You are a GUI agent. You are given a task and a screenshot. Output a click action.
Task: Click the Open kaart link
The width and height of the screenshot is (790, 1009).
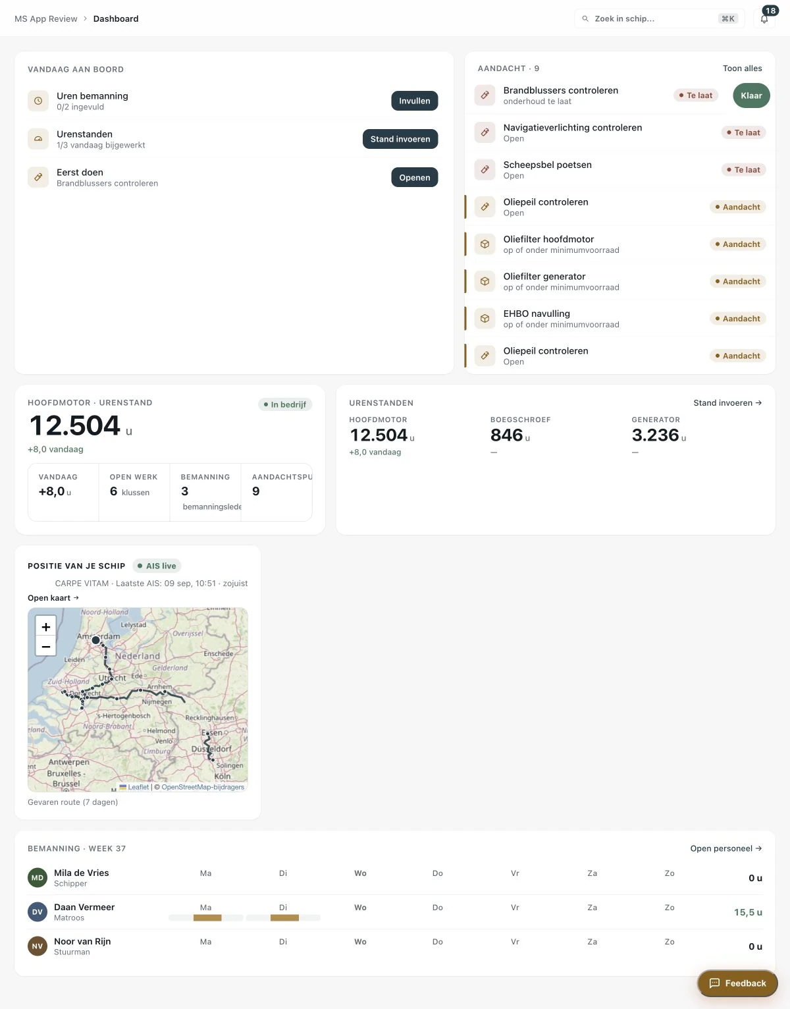coord(53,598)
